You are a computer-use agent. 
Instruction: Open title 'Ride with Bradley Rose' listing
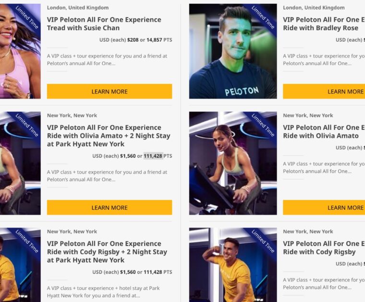(x=324, y=23)
